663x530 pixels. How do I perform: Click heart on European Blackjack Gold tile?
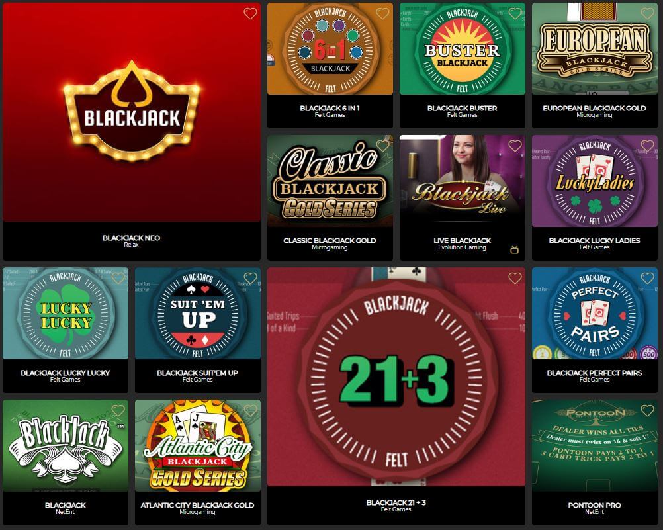647,13
